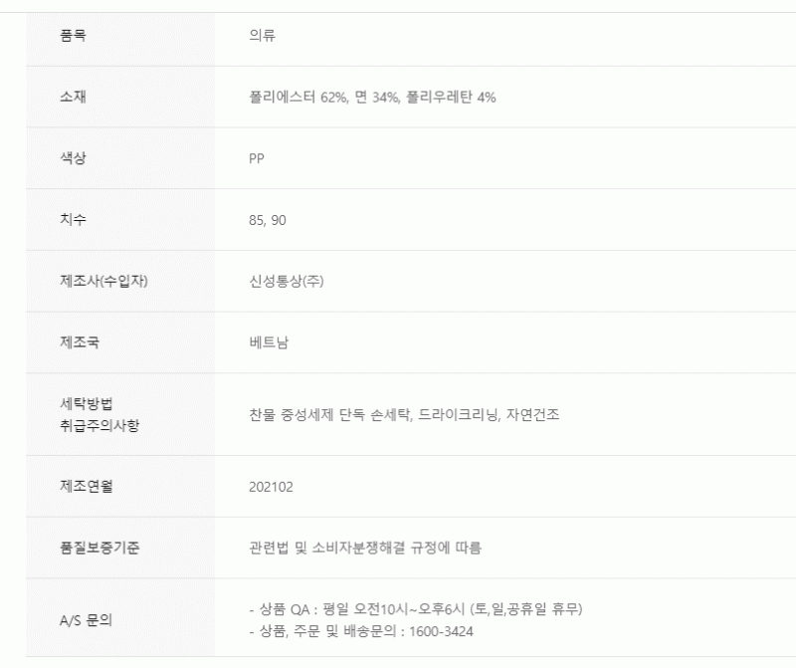Select the 폴리에스터 62% material text

(x=298, y=97)
